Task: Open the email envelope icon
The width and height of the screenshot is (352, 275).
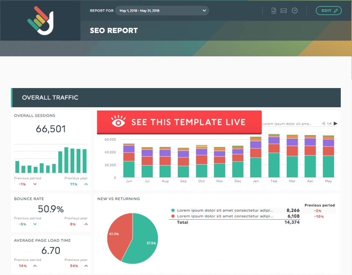Action: coord(283,11)
